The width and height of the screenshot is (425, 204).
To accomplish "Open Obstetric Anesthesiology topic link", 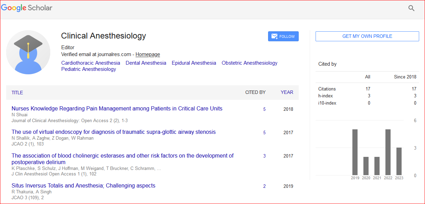I will click(249, 63).
